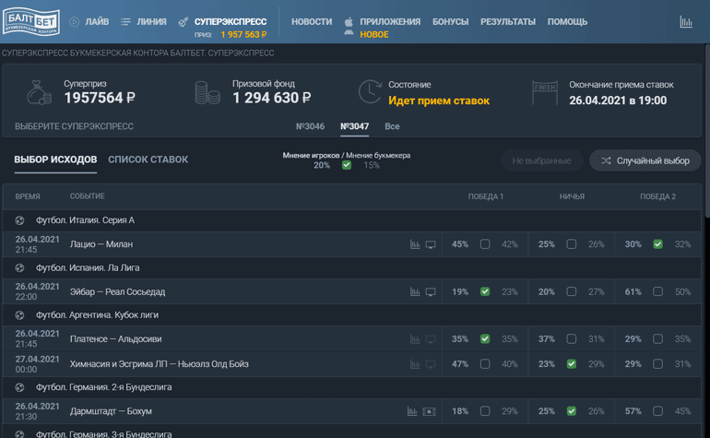The image size is (710, 438).
Task: Click football icon beside Германия. 2-я Бундеслига
Action: coord(19,387)
